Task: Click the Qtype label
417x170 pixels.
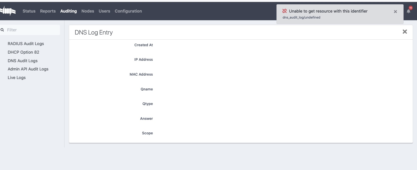Action: click(148, 104)
